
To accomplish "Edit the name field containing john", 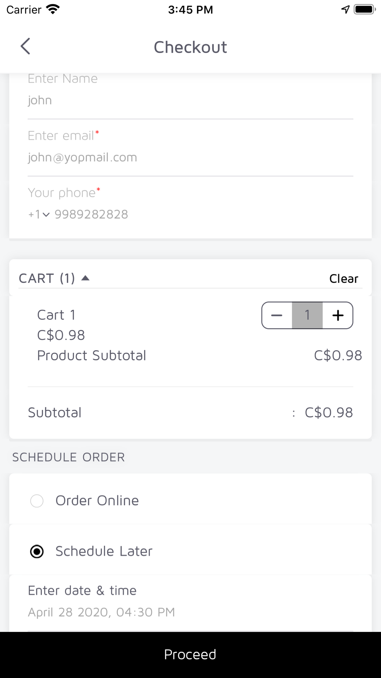I will click(190, 100).
